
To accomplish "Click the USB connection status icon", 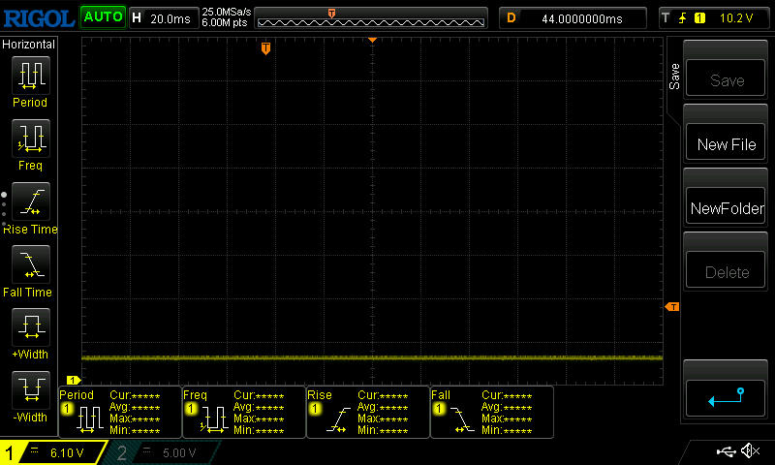I will (x=725, y=451).
